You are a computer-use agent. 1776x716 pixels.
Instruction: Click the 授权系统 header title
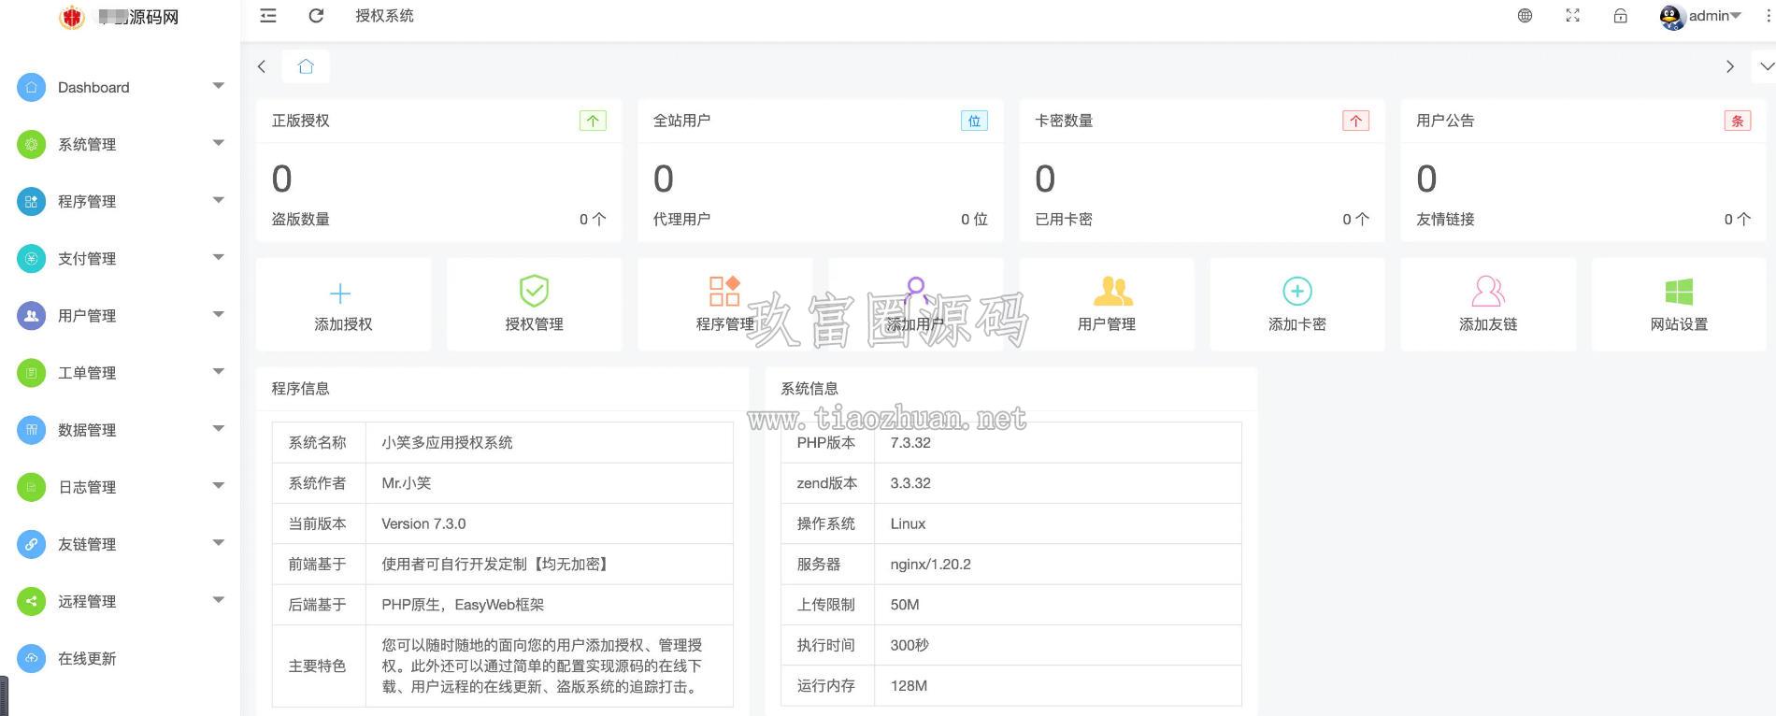pos(384,16)
